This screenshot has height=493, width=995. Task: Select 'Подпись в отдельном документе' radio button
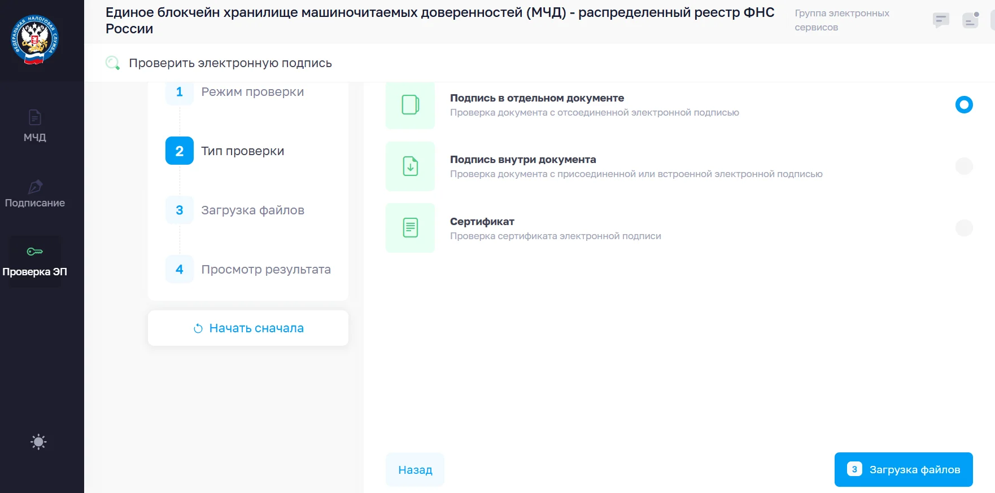963,105
